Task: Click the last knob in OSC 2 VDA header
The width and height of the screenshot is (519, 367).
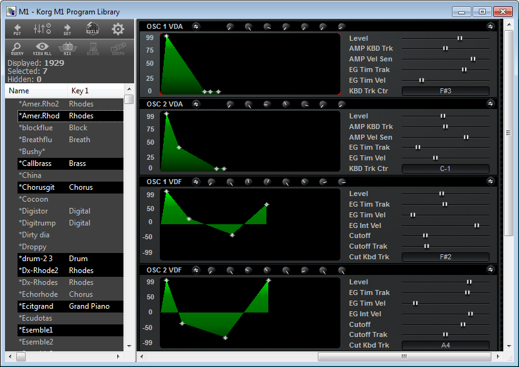Action: pyautogui.click(x=342, y=105)
